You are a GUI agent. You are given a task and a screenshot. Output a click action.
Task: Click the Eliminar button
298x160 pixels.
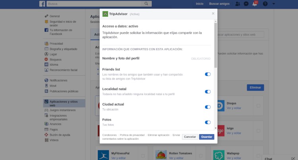(x=255, y=88)
